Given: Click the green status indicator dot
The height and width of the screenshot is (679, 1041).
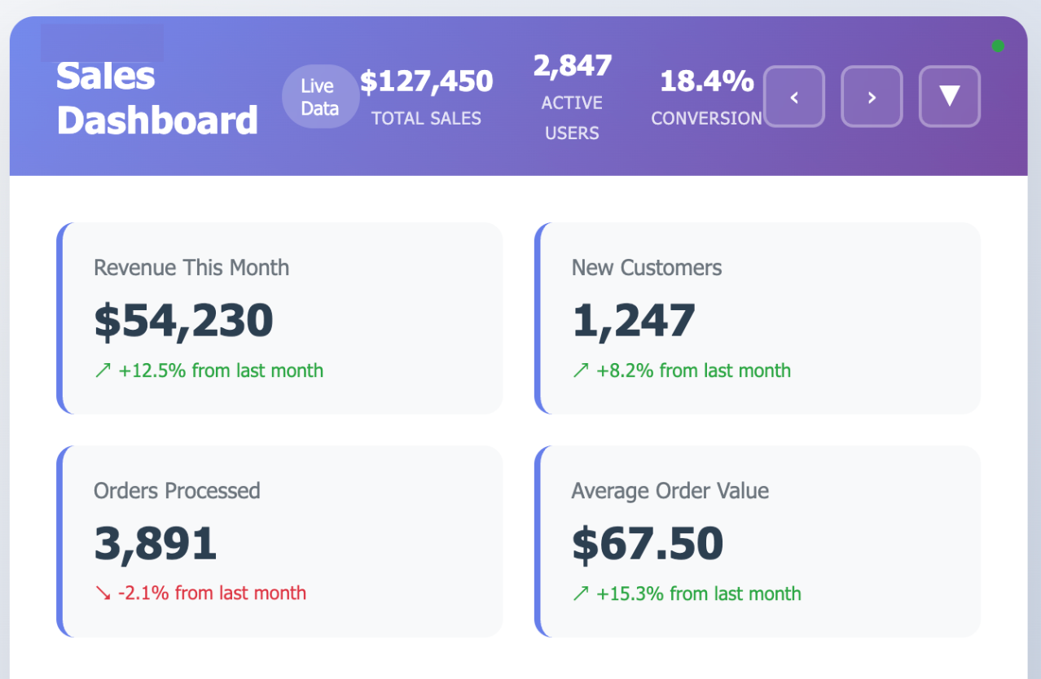Looking at the screenshot, I should point(998,46).
